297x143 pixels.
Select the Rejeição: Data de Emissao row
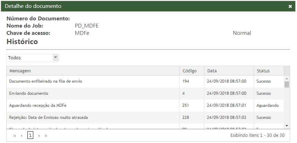pyautogui.click(x=48, y=118)
